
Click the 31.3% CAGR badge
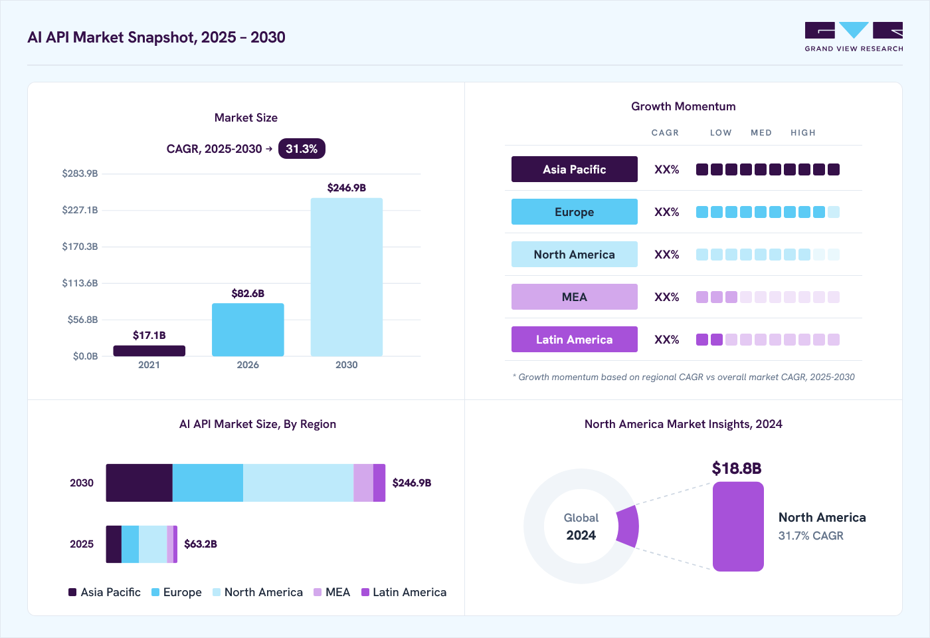point(302,149)
